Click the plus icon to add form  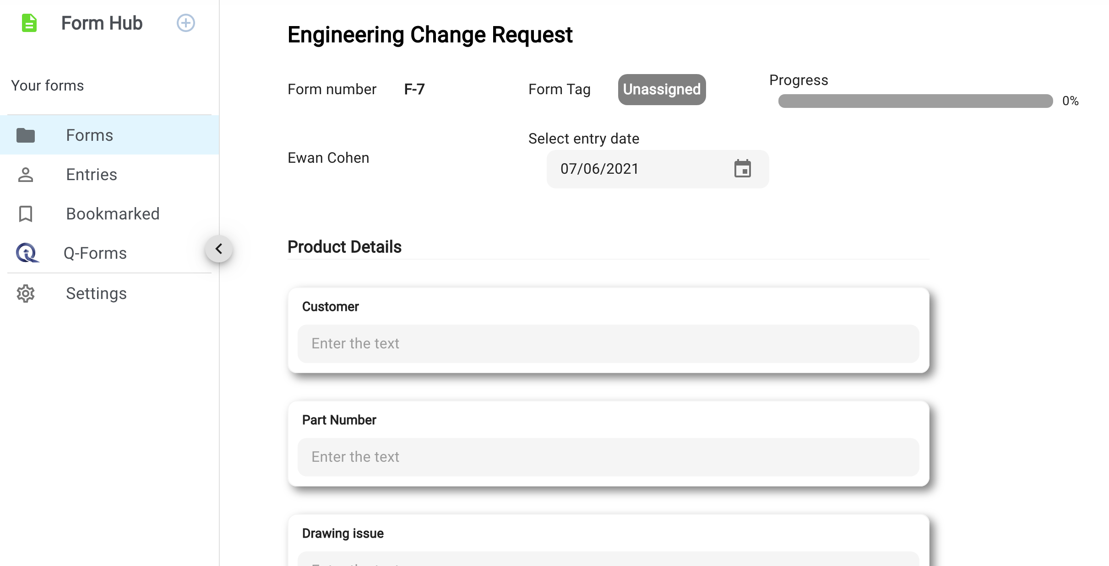(186, 23)
